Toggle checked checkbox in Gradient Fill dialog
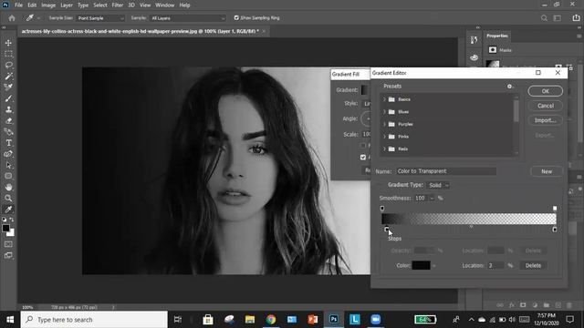 coord(363,158)
